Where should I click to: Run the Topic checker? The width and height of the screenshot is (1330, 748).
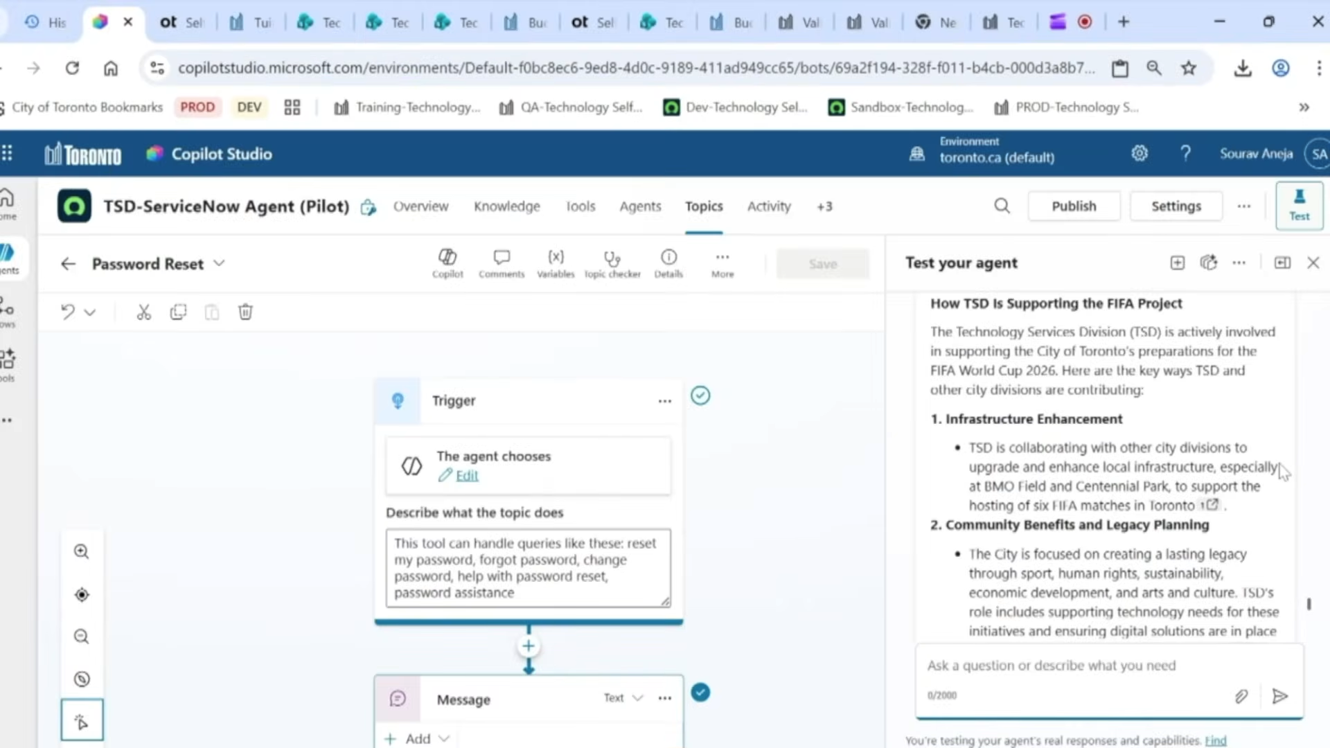[612, 264]
